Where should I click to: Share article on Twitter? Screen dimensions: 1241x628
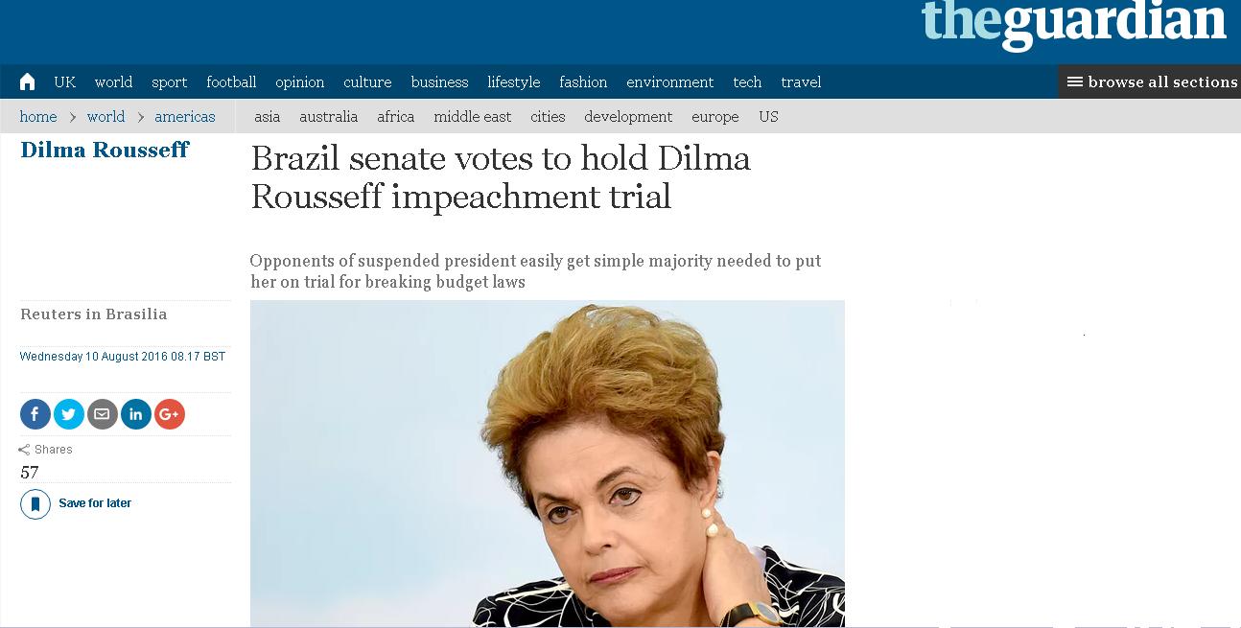(x=69, y=414)
